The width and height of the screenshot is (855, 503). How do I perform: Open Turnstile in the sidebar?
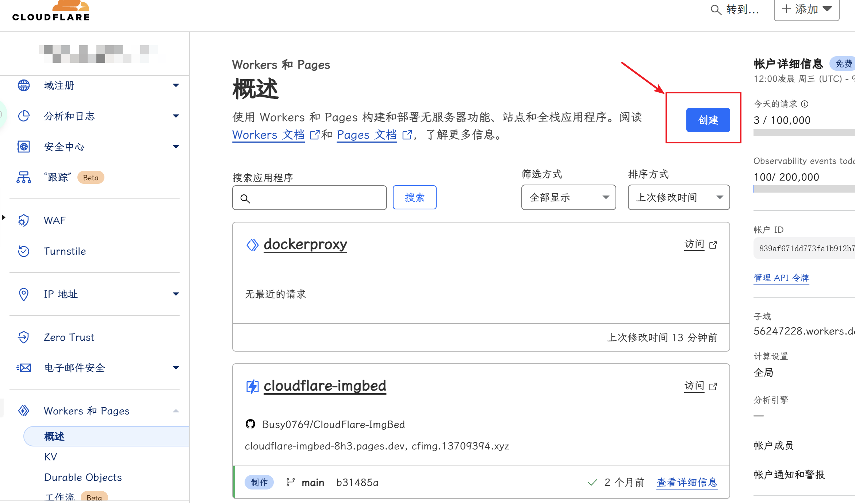point(65,251)
